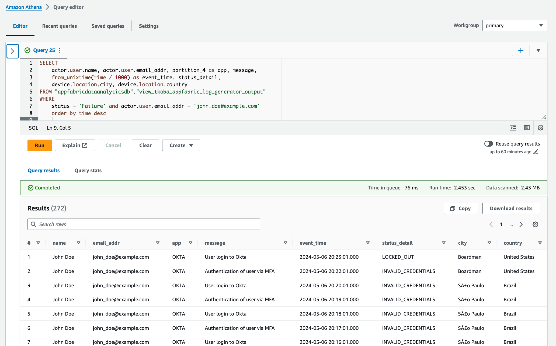This screenshot has height=346, width=556.
Task: Go to next results page arrow
Action: click(x=521, y=224)
